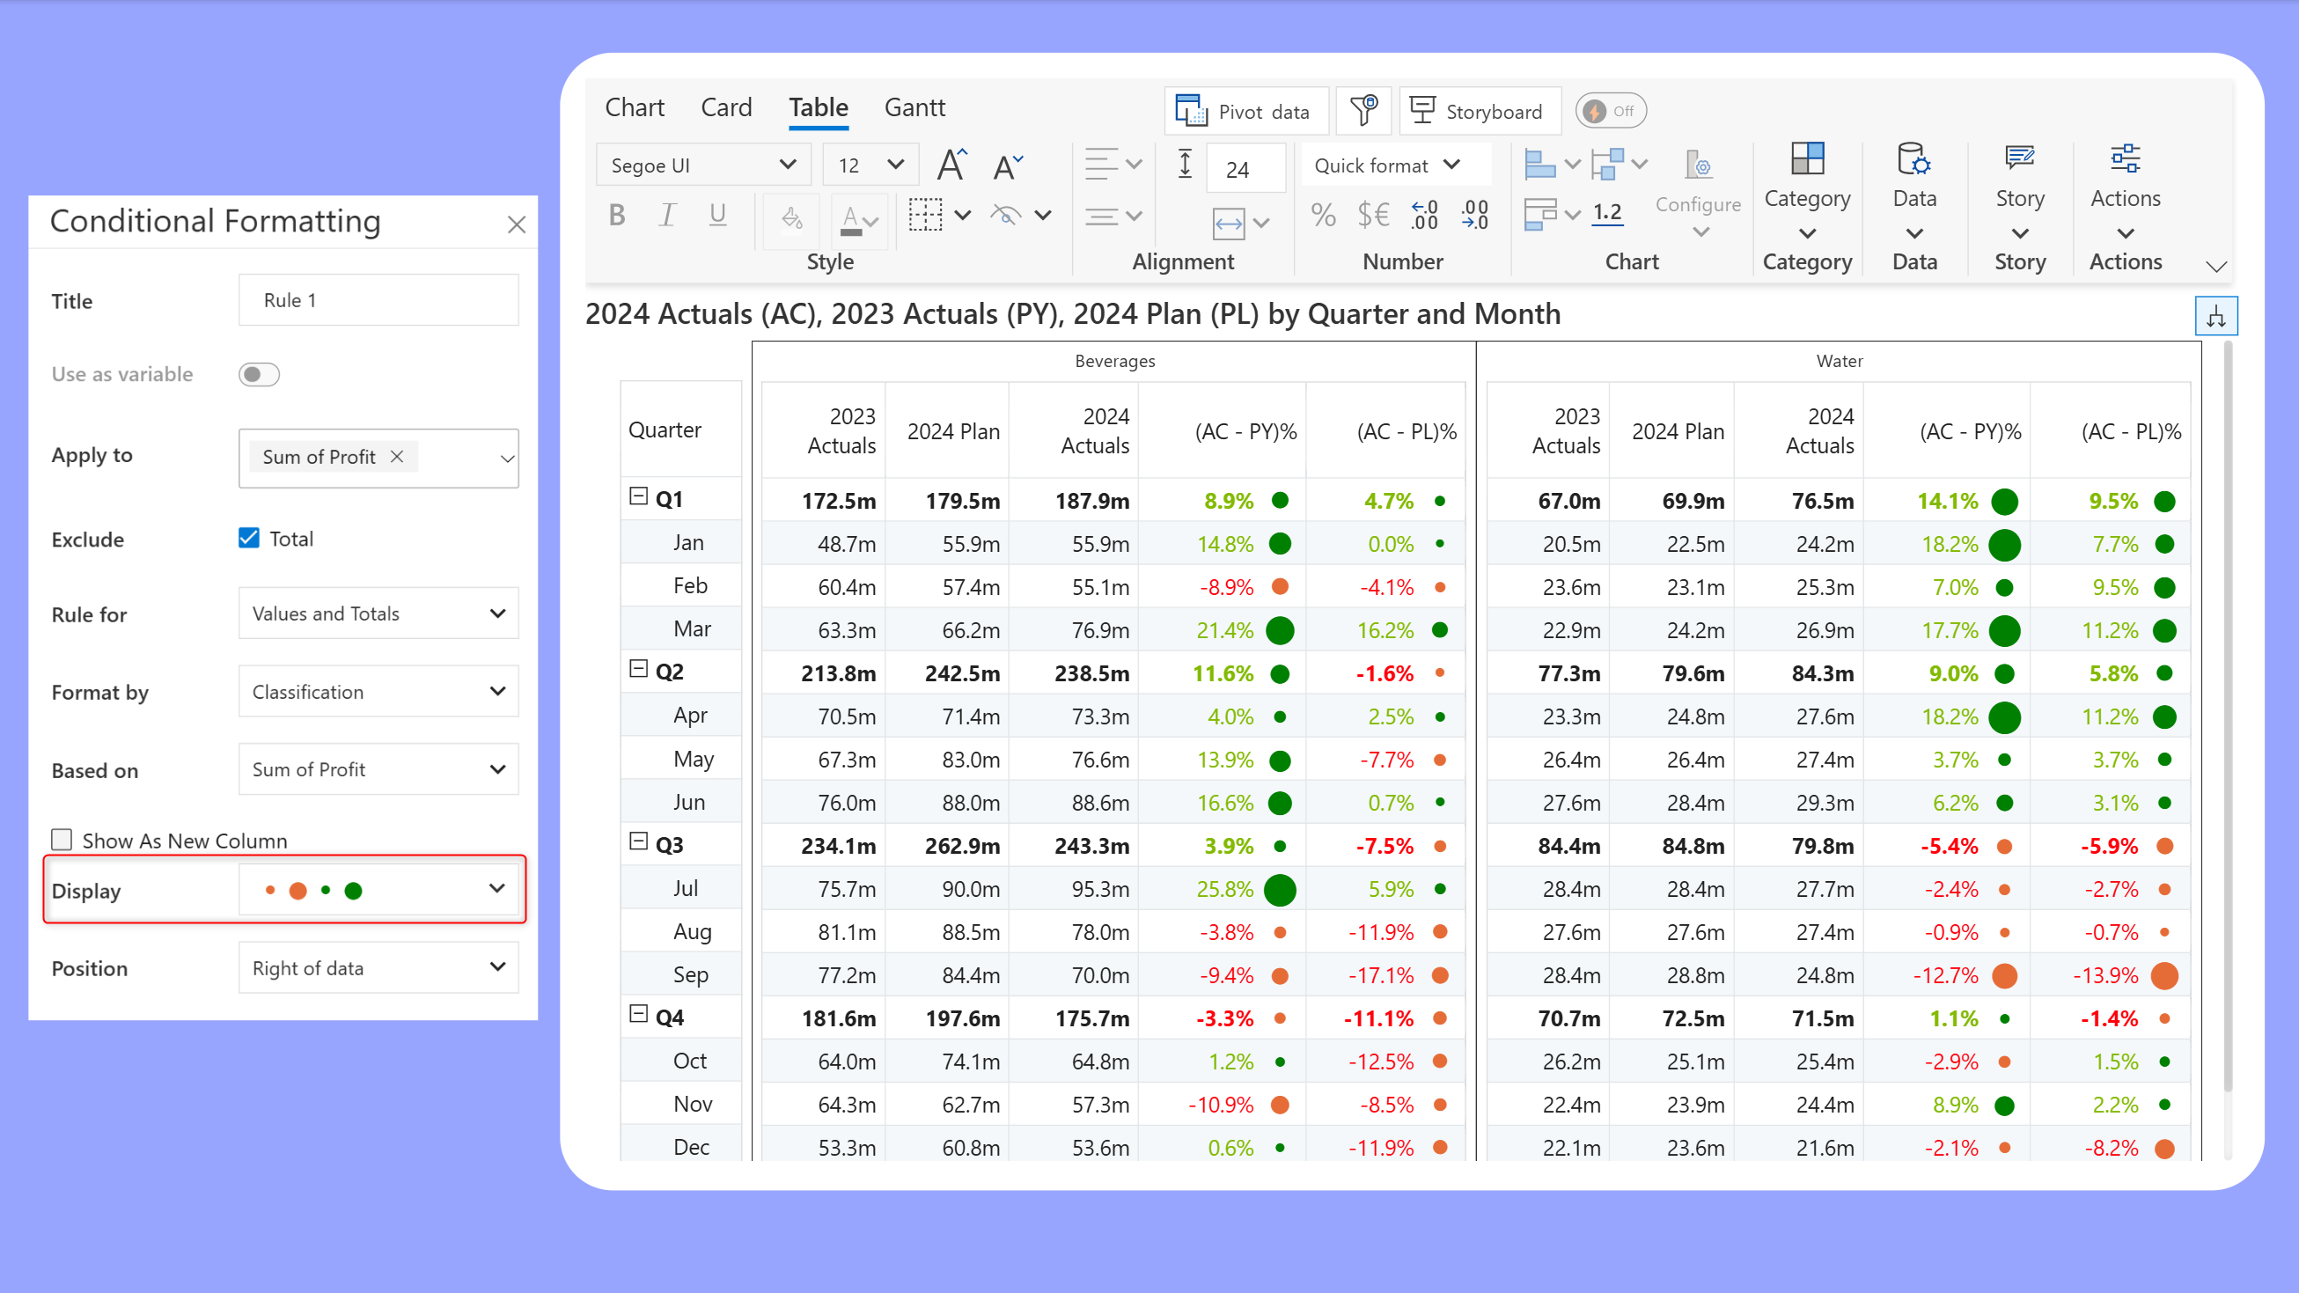Click the Bold formatting icon

click(x=617, y=216)
